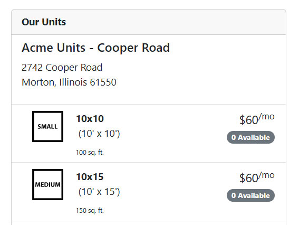The width and height of the screenshot is (299, 225).
Task: Select the 10x15 unit title
Action: pyautogui.click(x=90, y=177)
